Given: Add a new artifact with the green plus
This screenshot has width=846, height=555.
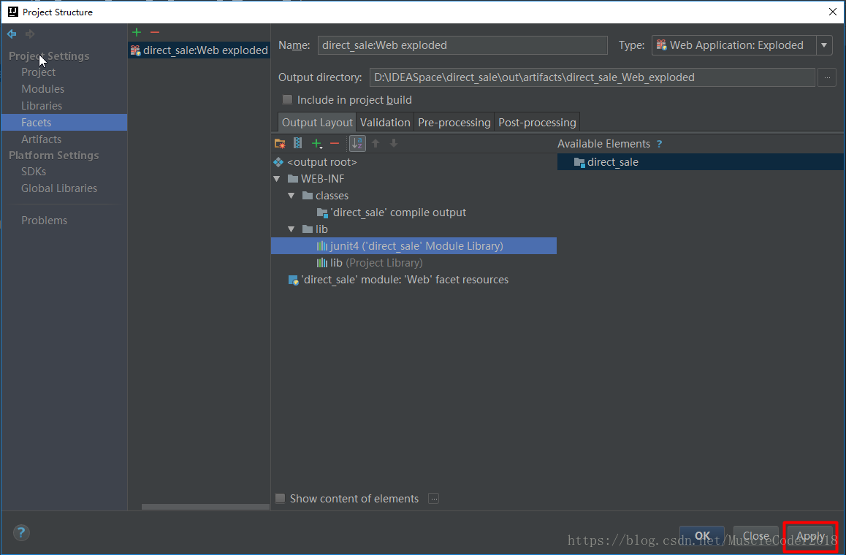Looking at the screenshot, I should pyautogui.click(x=137, y=32).
